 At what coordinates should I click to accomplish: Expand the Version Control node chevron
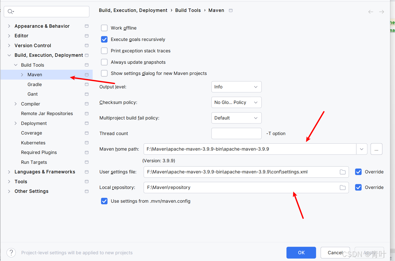9,45
